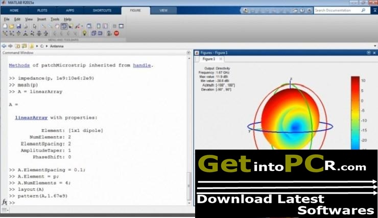The height and width of the screenshot is (218, 378).
Task: Open the Help menu
Action: 67,19
